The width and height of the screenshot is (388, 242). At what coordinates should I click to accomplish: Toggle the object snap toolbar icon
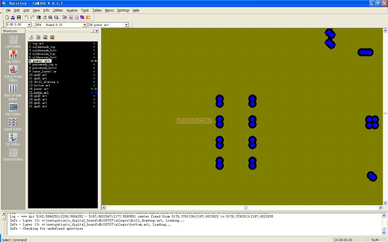point(64,17)
